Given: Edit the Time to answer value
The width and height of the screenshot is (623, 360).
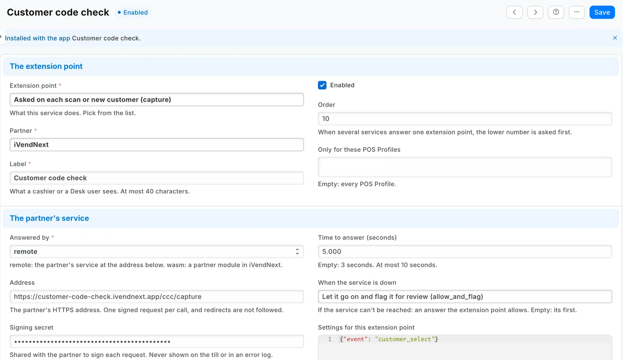Looking at the screenshot, I should [465, 252].
